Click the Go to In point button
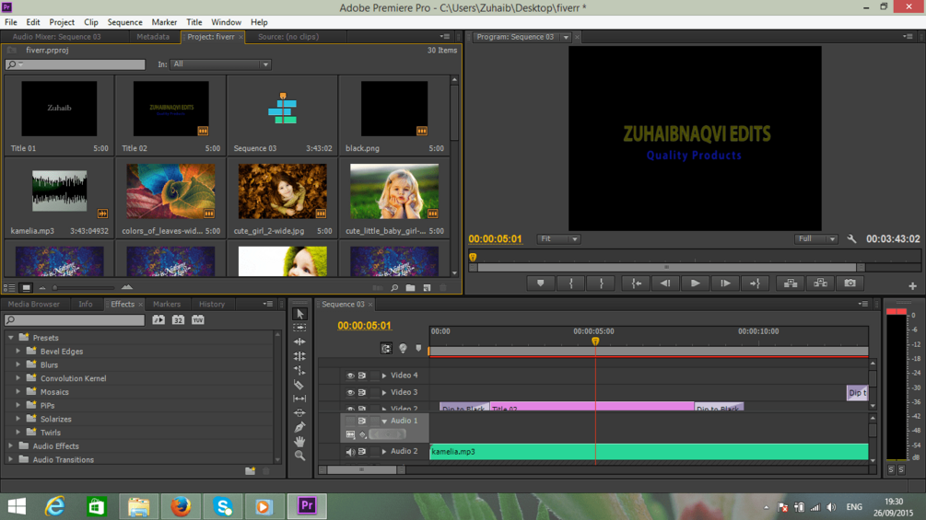This screenshot has height=520, width=926. [x=636, y=283]
